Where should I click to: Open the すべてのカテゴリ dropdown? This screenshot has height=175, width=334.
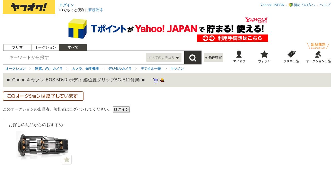[164, 57]
